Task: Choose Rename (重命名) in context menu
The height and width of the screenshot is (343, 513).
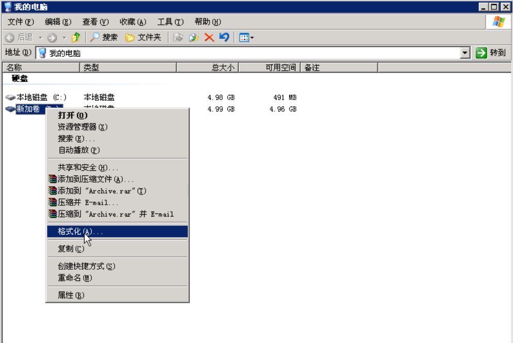Action: [118, 278]
